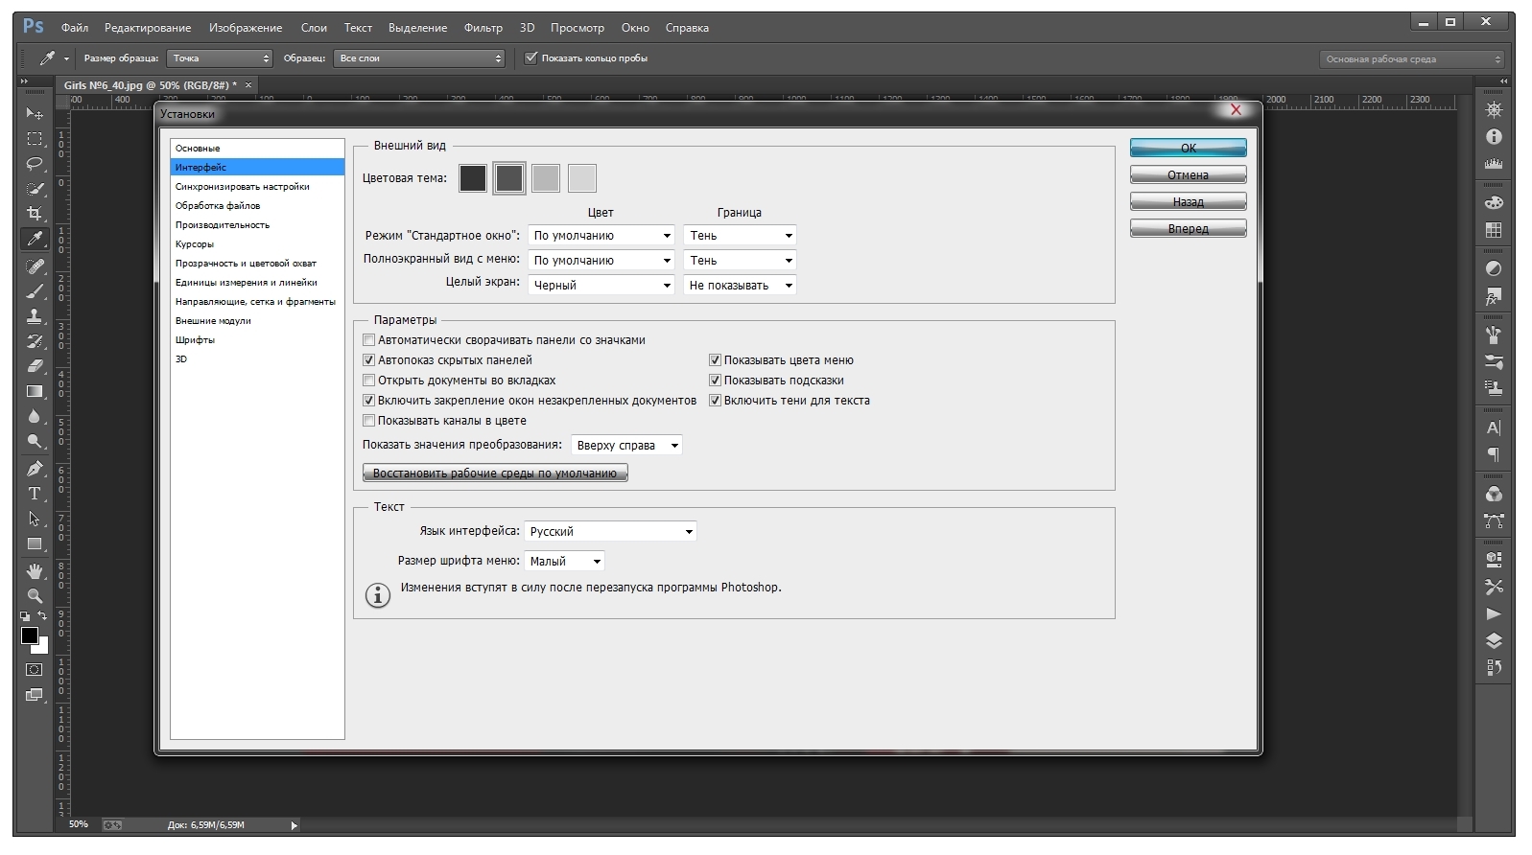Select the Lasso tool in toolbar
The width and height of the screenshot is (1532, 855).
[35, 164]
